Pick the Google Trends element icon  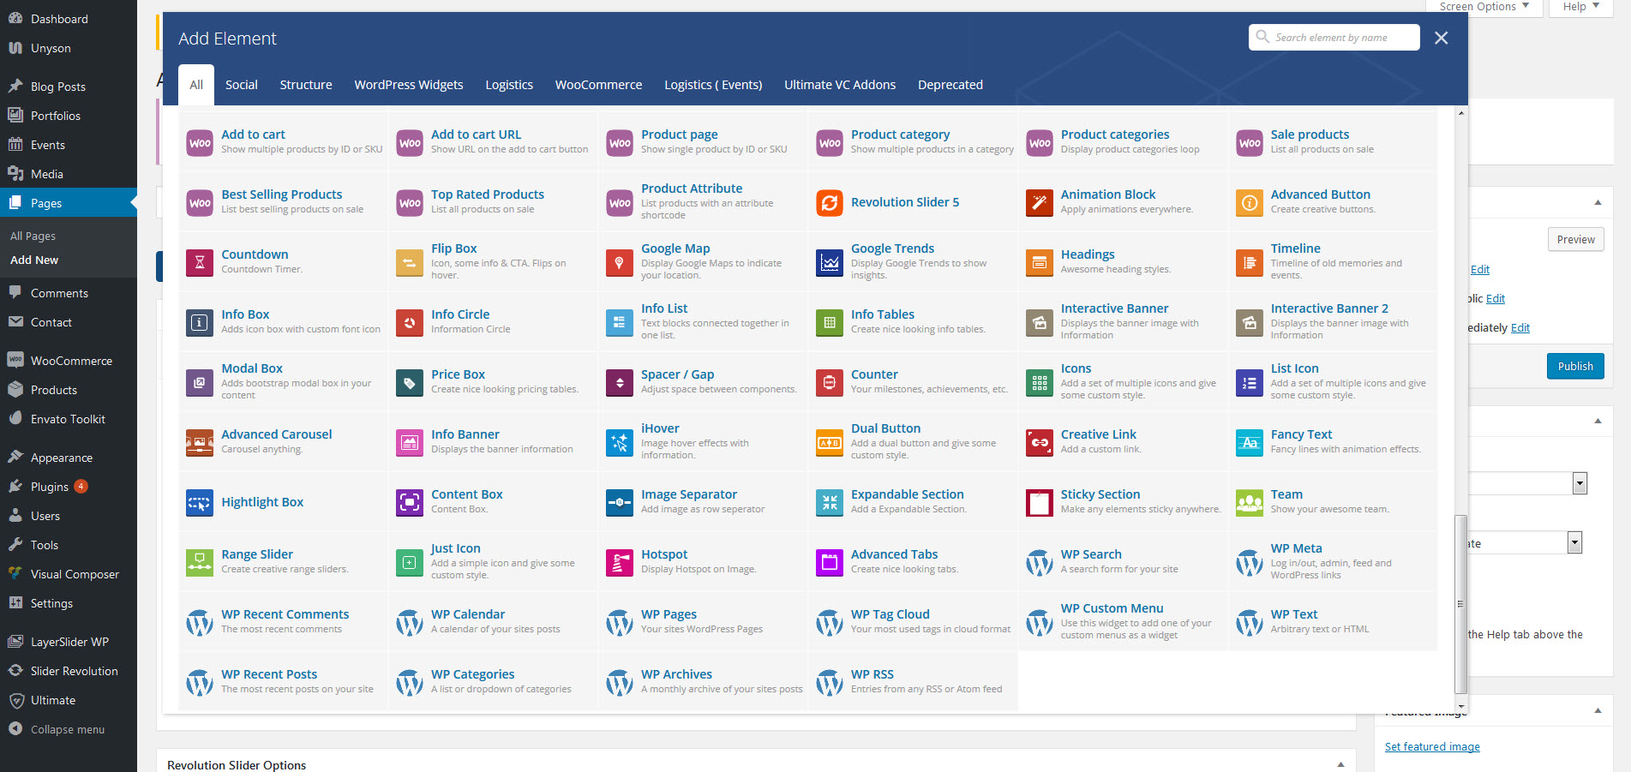[830, 262]
